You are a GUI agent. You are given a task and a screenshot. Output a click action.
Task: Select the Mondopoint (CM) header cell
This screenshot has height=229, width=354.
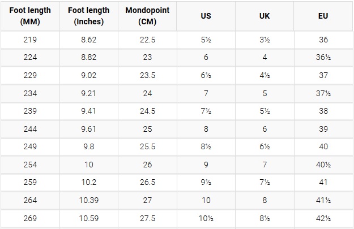(x=147, y=16)
